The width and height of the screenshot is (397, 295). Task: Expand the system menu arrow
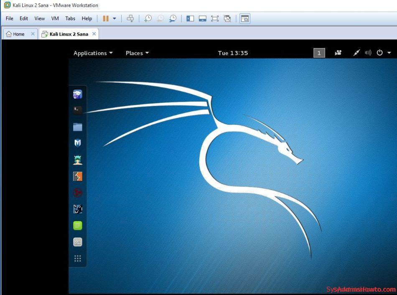389,53
